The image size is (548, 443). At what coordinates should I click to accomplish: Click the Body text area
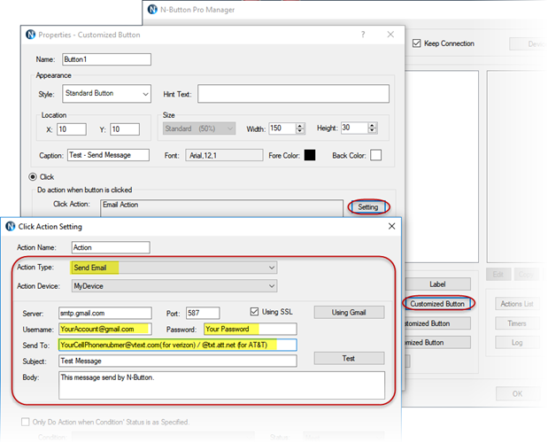tap(221, 385)
